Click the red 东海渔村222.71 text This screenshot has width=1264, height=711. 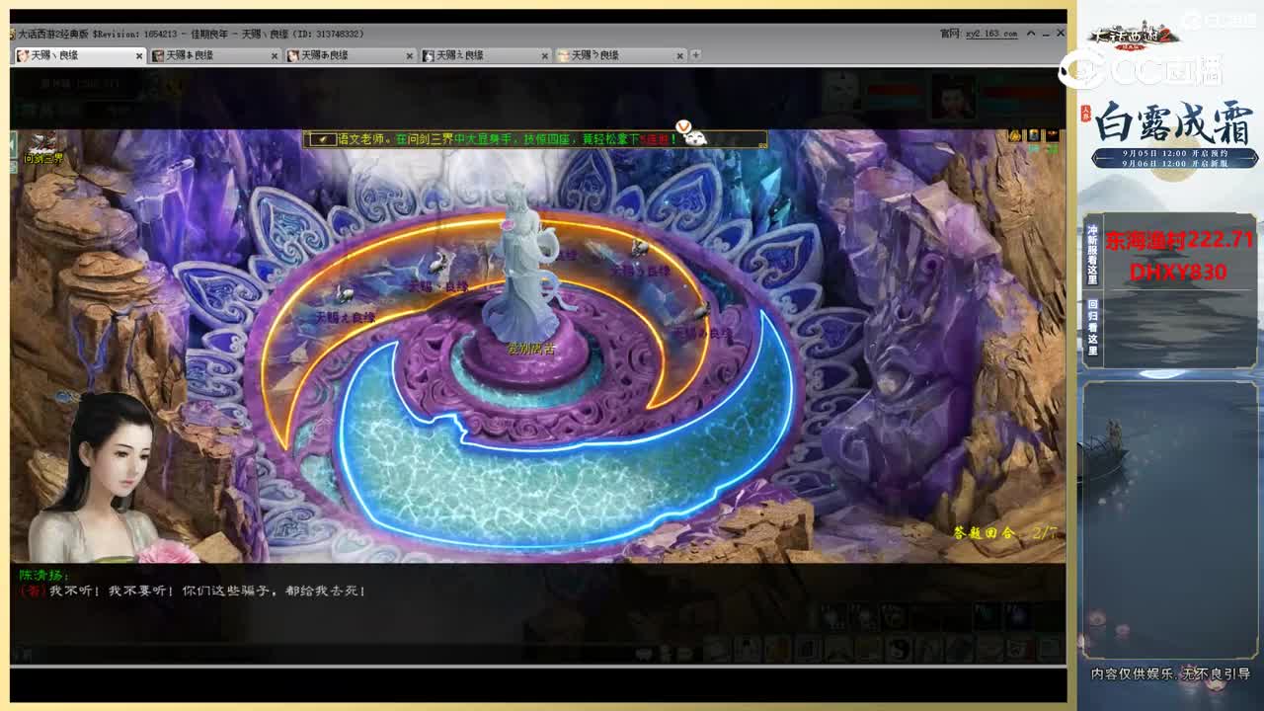pos(1179,241)
